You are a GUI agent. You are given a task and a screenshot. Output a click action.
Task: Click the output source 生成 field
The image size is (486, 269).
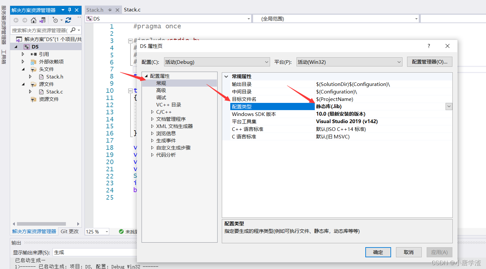95,252
